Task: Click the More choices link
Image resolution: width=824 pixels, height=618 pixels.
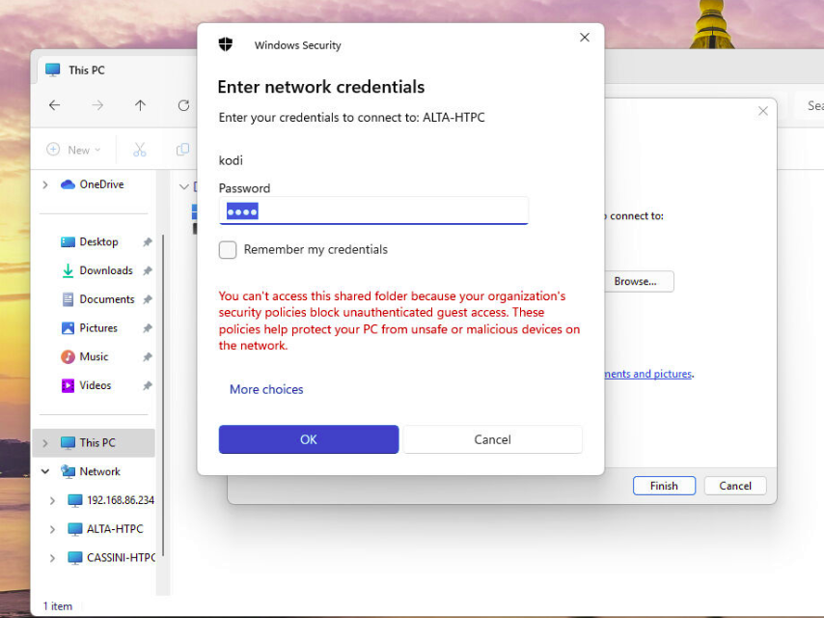Action: [266, 390]
